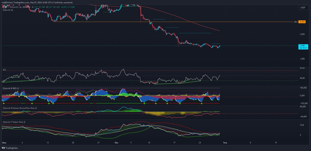
Task: Select the [Special B RED.J] indicator label
Action: [11, 89]
